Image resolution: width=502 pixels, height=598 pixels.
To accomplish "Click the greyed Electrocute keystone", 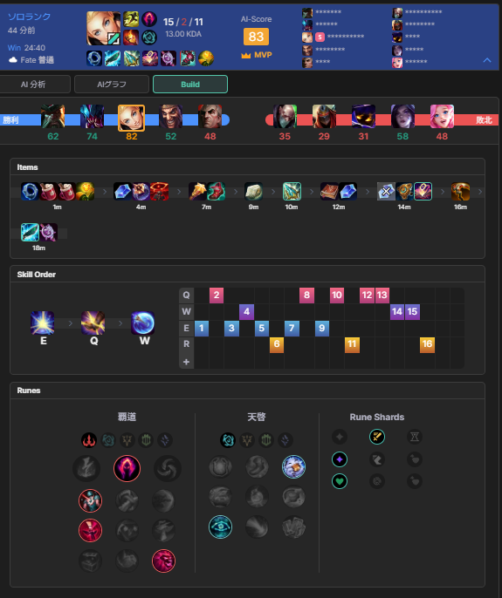I will 86,468.
